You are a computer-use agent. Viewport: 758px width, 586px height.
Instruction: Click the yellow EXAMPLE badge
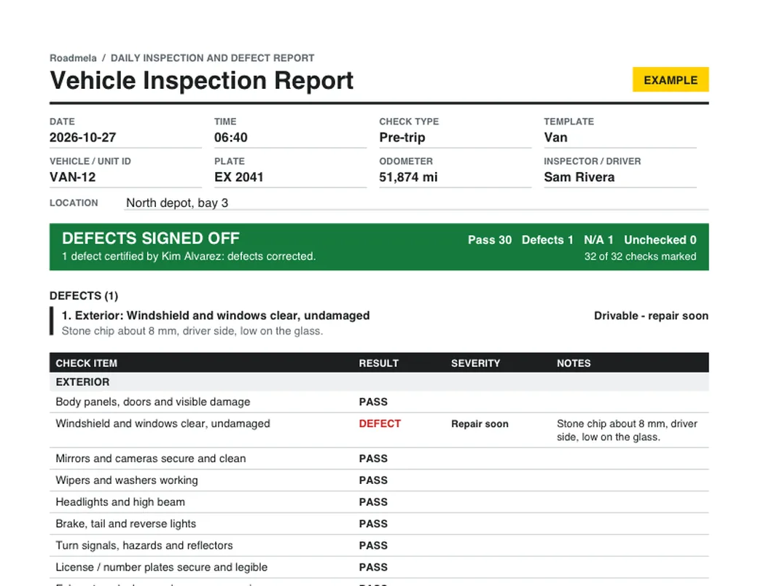(x=671, y=79)
